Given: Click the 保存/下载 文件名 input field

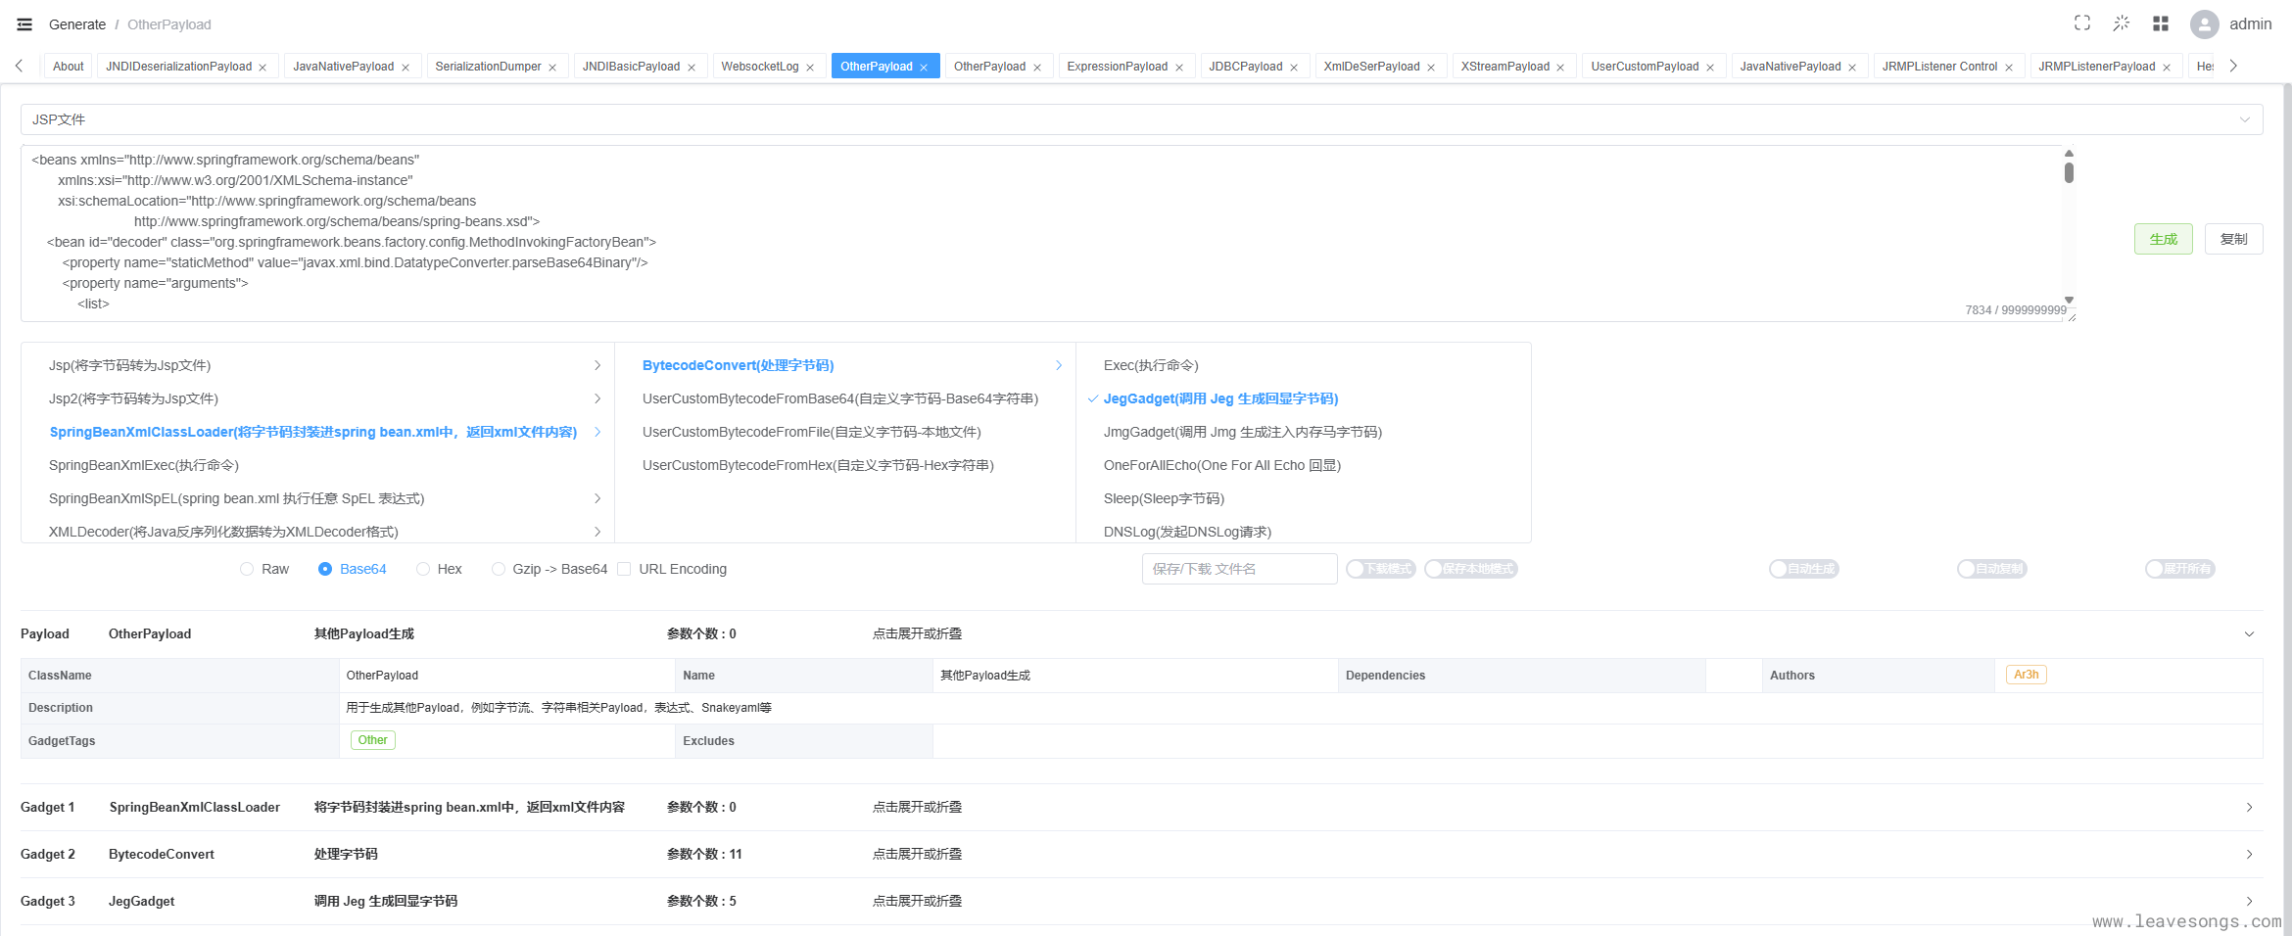Looking at the screenshot, I should (x=1239, y=569).
